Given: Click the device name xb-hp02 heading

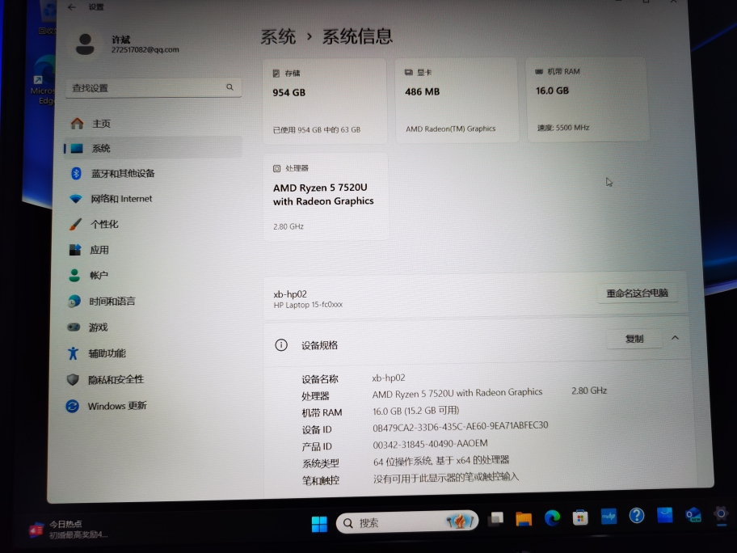Looking at the screenshot, I should tap(290, 294).
